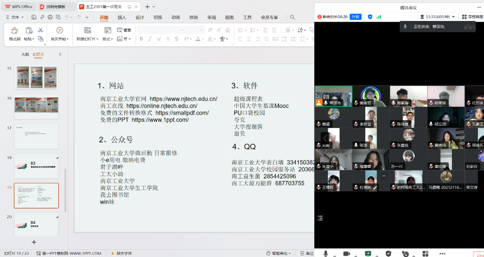Screen dimensions: 484x257
Task: Toggle the camera in the meeting toolbar
Action: coord(347,254)
